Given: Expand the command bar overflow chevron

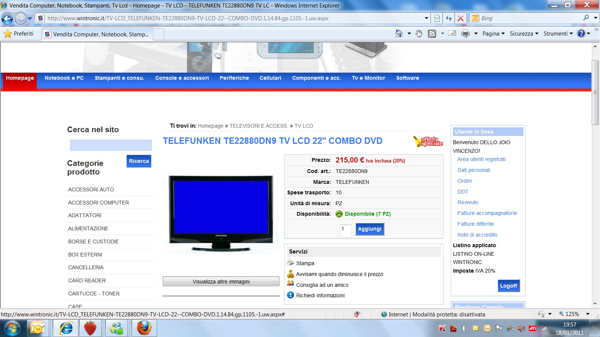Looking at the screenshot, I should 596,30.
